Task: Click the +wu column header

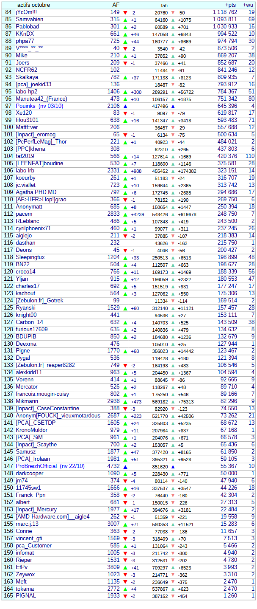Action: 249,5
